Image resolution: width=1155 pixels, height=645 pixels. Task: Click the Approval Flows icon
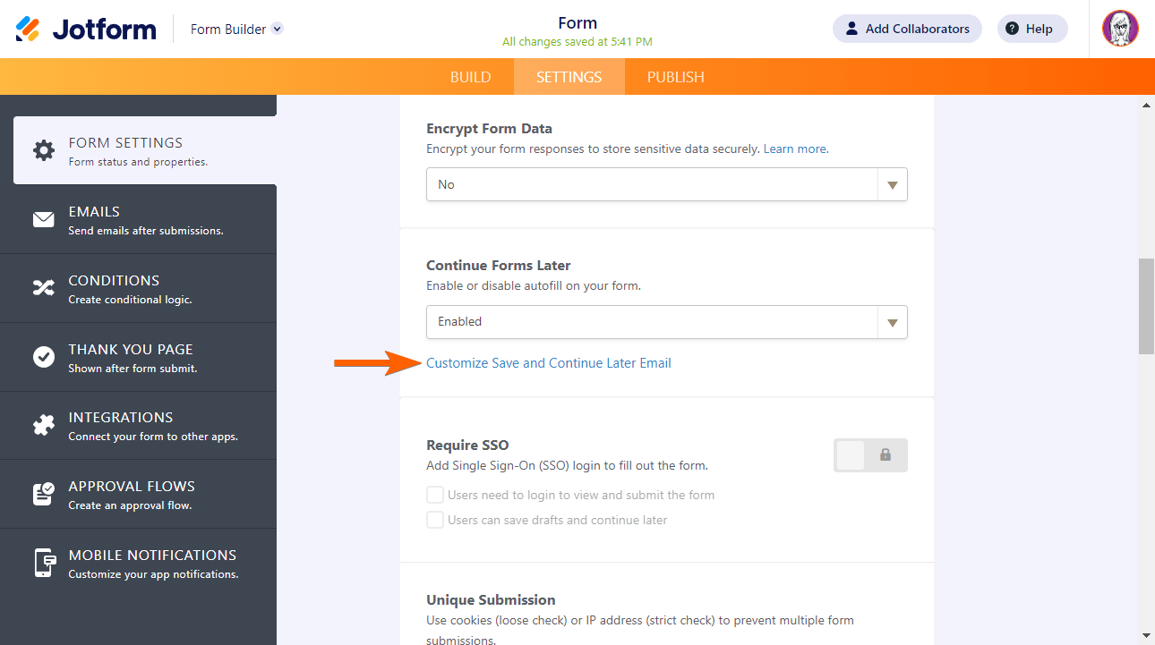click(44, 494)
